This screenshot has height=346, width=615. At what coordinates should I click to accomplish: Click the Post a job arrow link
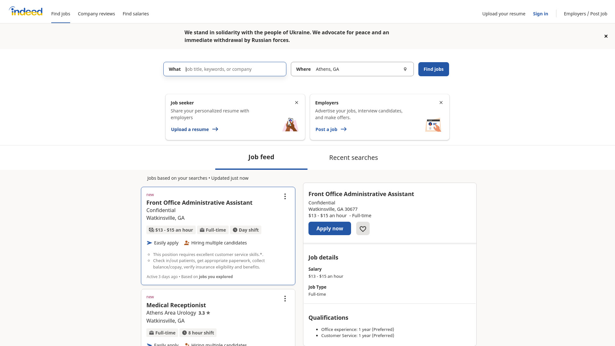point(331,129)
